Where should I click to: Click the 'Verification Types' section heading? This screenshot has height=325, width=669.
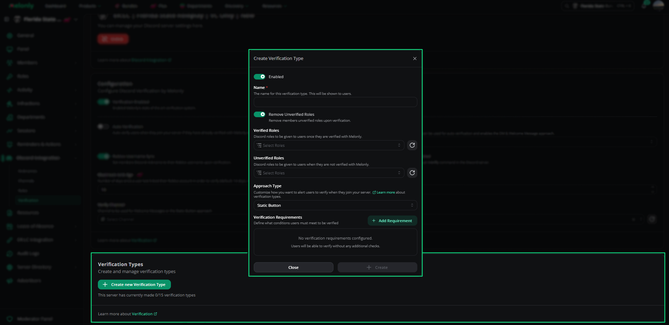[x=121, y=264]
